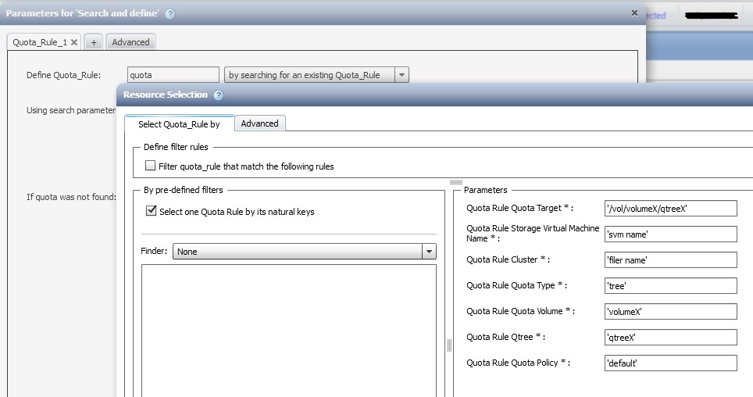Image resolution: width=753 pixels, height=397 pixels.
Task: Enable Filter quota_rule matching rules checkbox
Action: click(151, 166)
